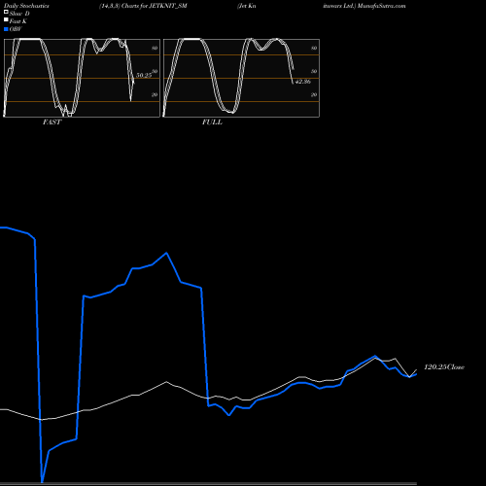486x486 pixels.
Task: Click the blue OBV legend swatch
Action: click(x=6, y=29)
